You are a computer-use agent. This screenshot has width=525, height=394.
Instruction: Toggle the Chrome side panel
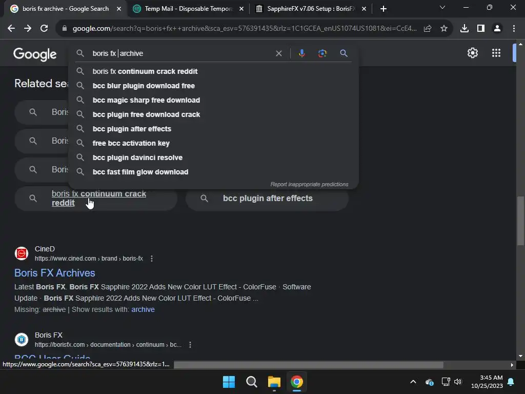click(x=481, y=29)
